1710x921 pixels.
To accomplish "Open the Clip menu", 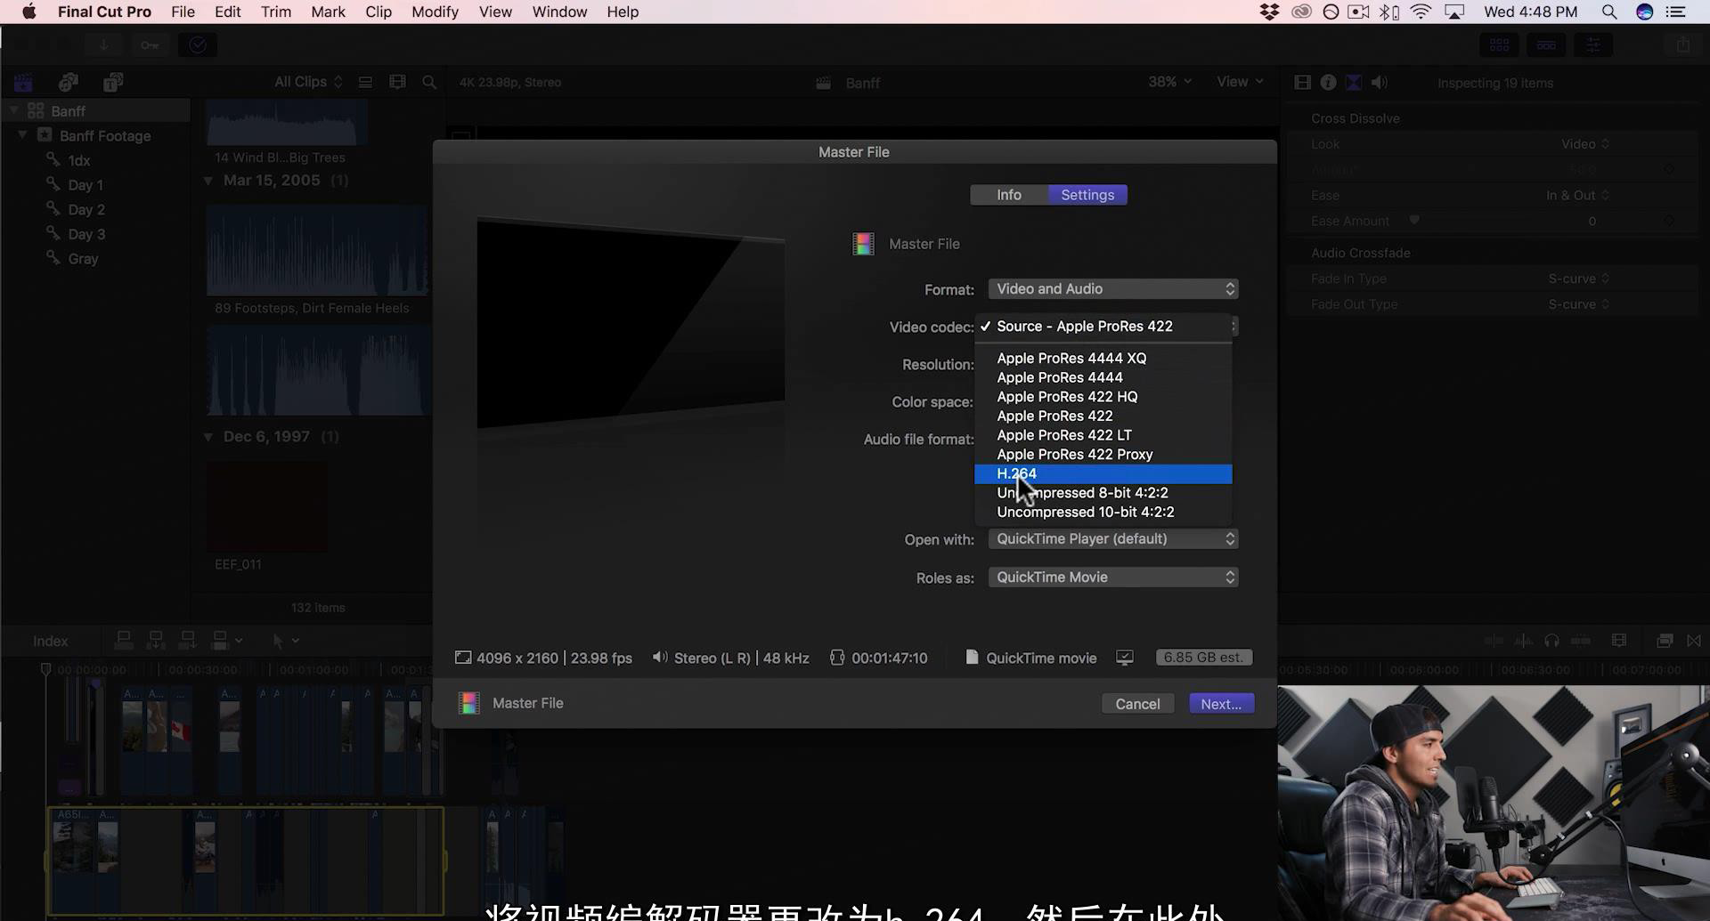I will 379,12.
